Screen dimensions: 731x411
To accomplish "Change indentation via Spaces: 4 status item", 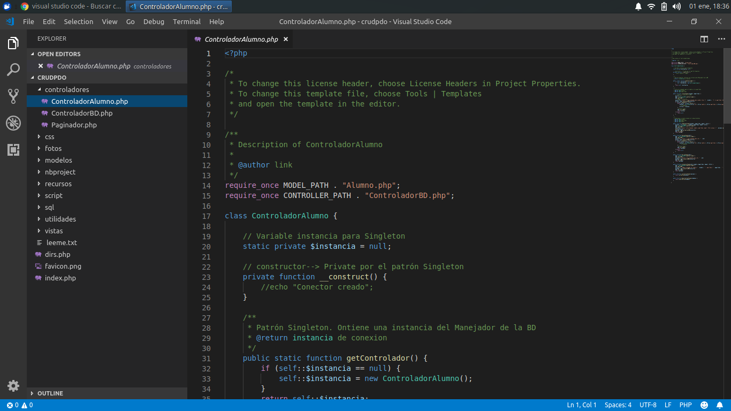I will point(618,405).
